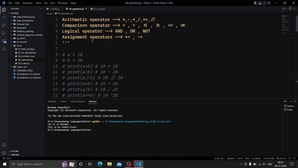Open the Go menu
This screenshot has height=168, width=298.
46,3
